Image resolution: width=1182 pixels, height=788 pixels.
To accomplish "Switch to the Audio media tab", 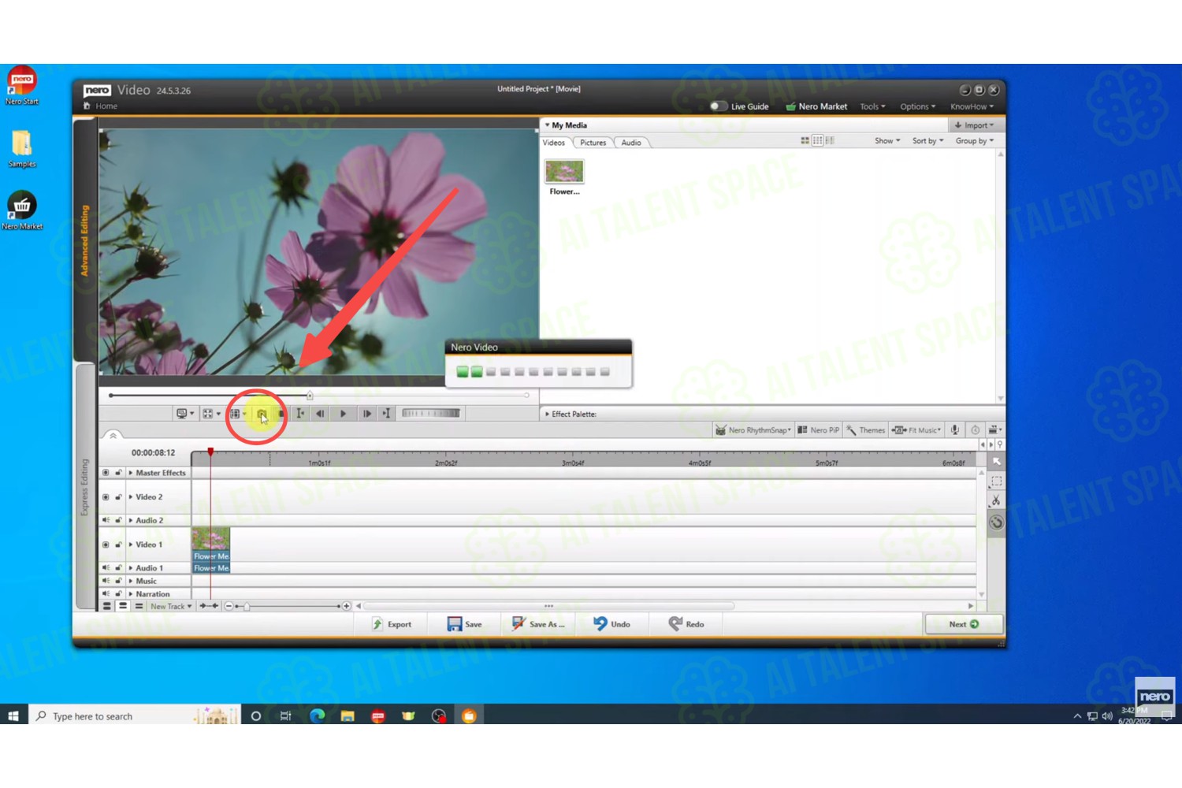I will (x=631, y=143).
